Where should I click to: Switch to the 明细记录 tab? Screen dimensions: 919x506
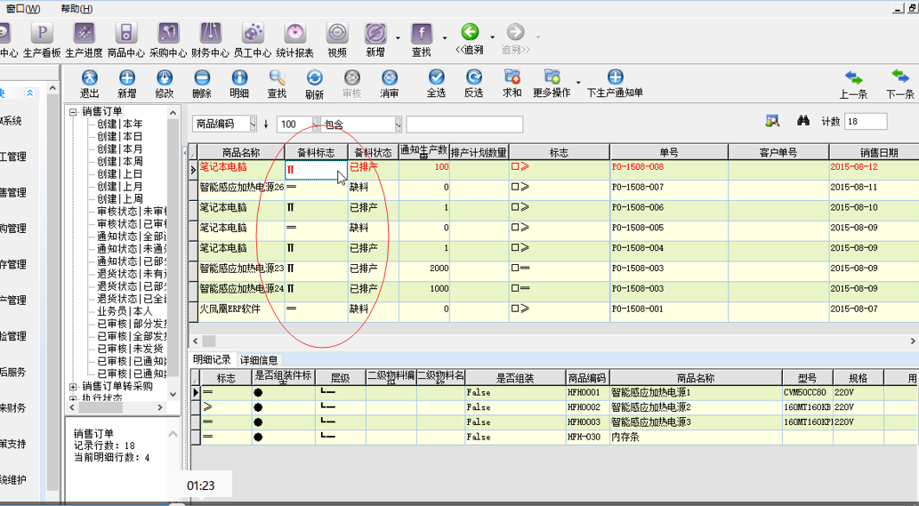click(212, 359)
